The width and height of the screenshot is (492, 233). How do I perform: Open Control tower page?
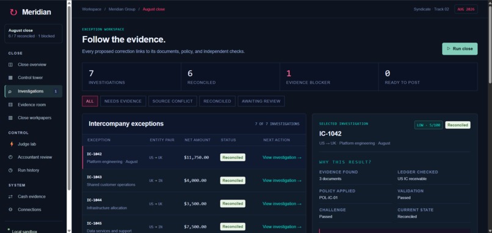33,77
